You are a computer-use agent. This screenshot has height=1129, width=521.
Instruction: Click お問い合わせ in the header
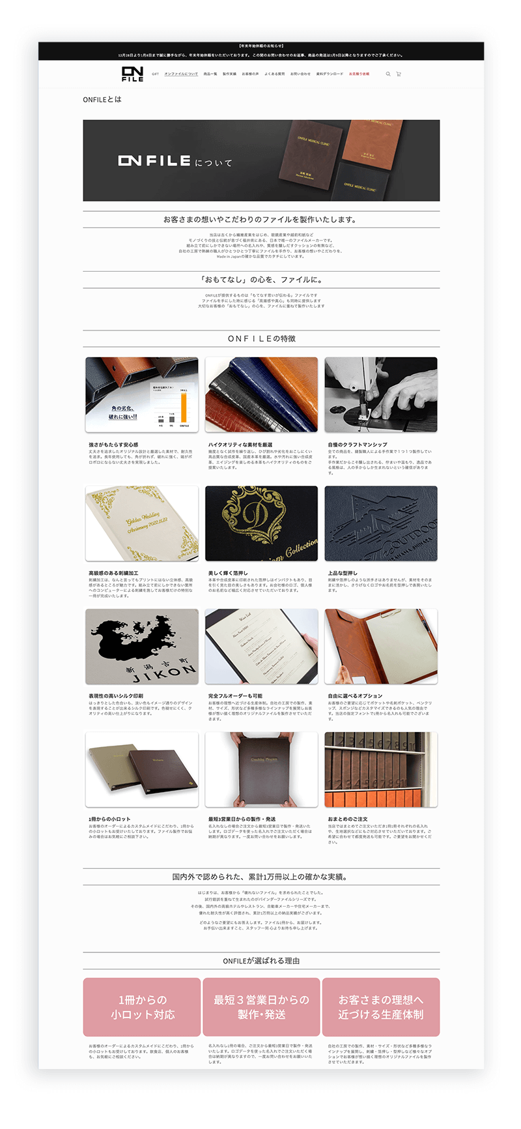click(300, 74)
